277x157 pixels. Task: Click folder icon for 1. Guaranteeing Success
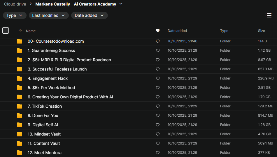tap(20, 50)
